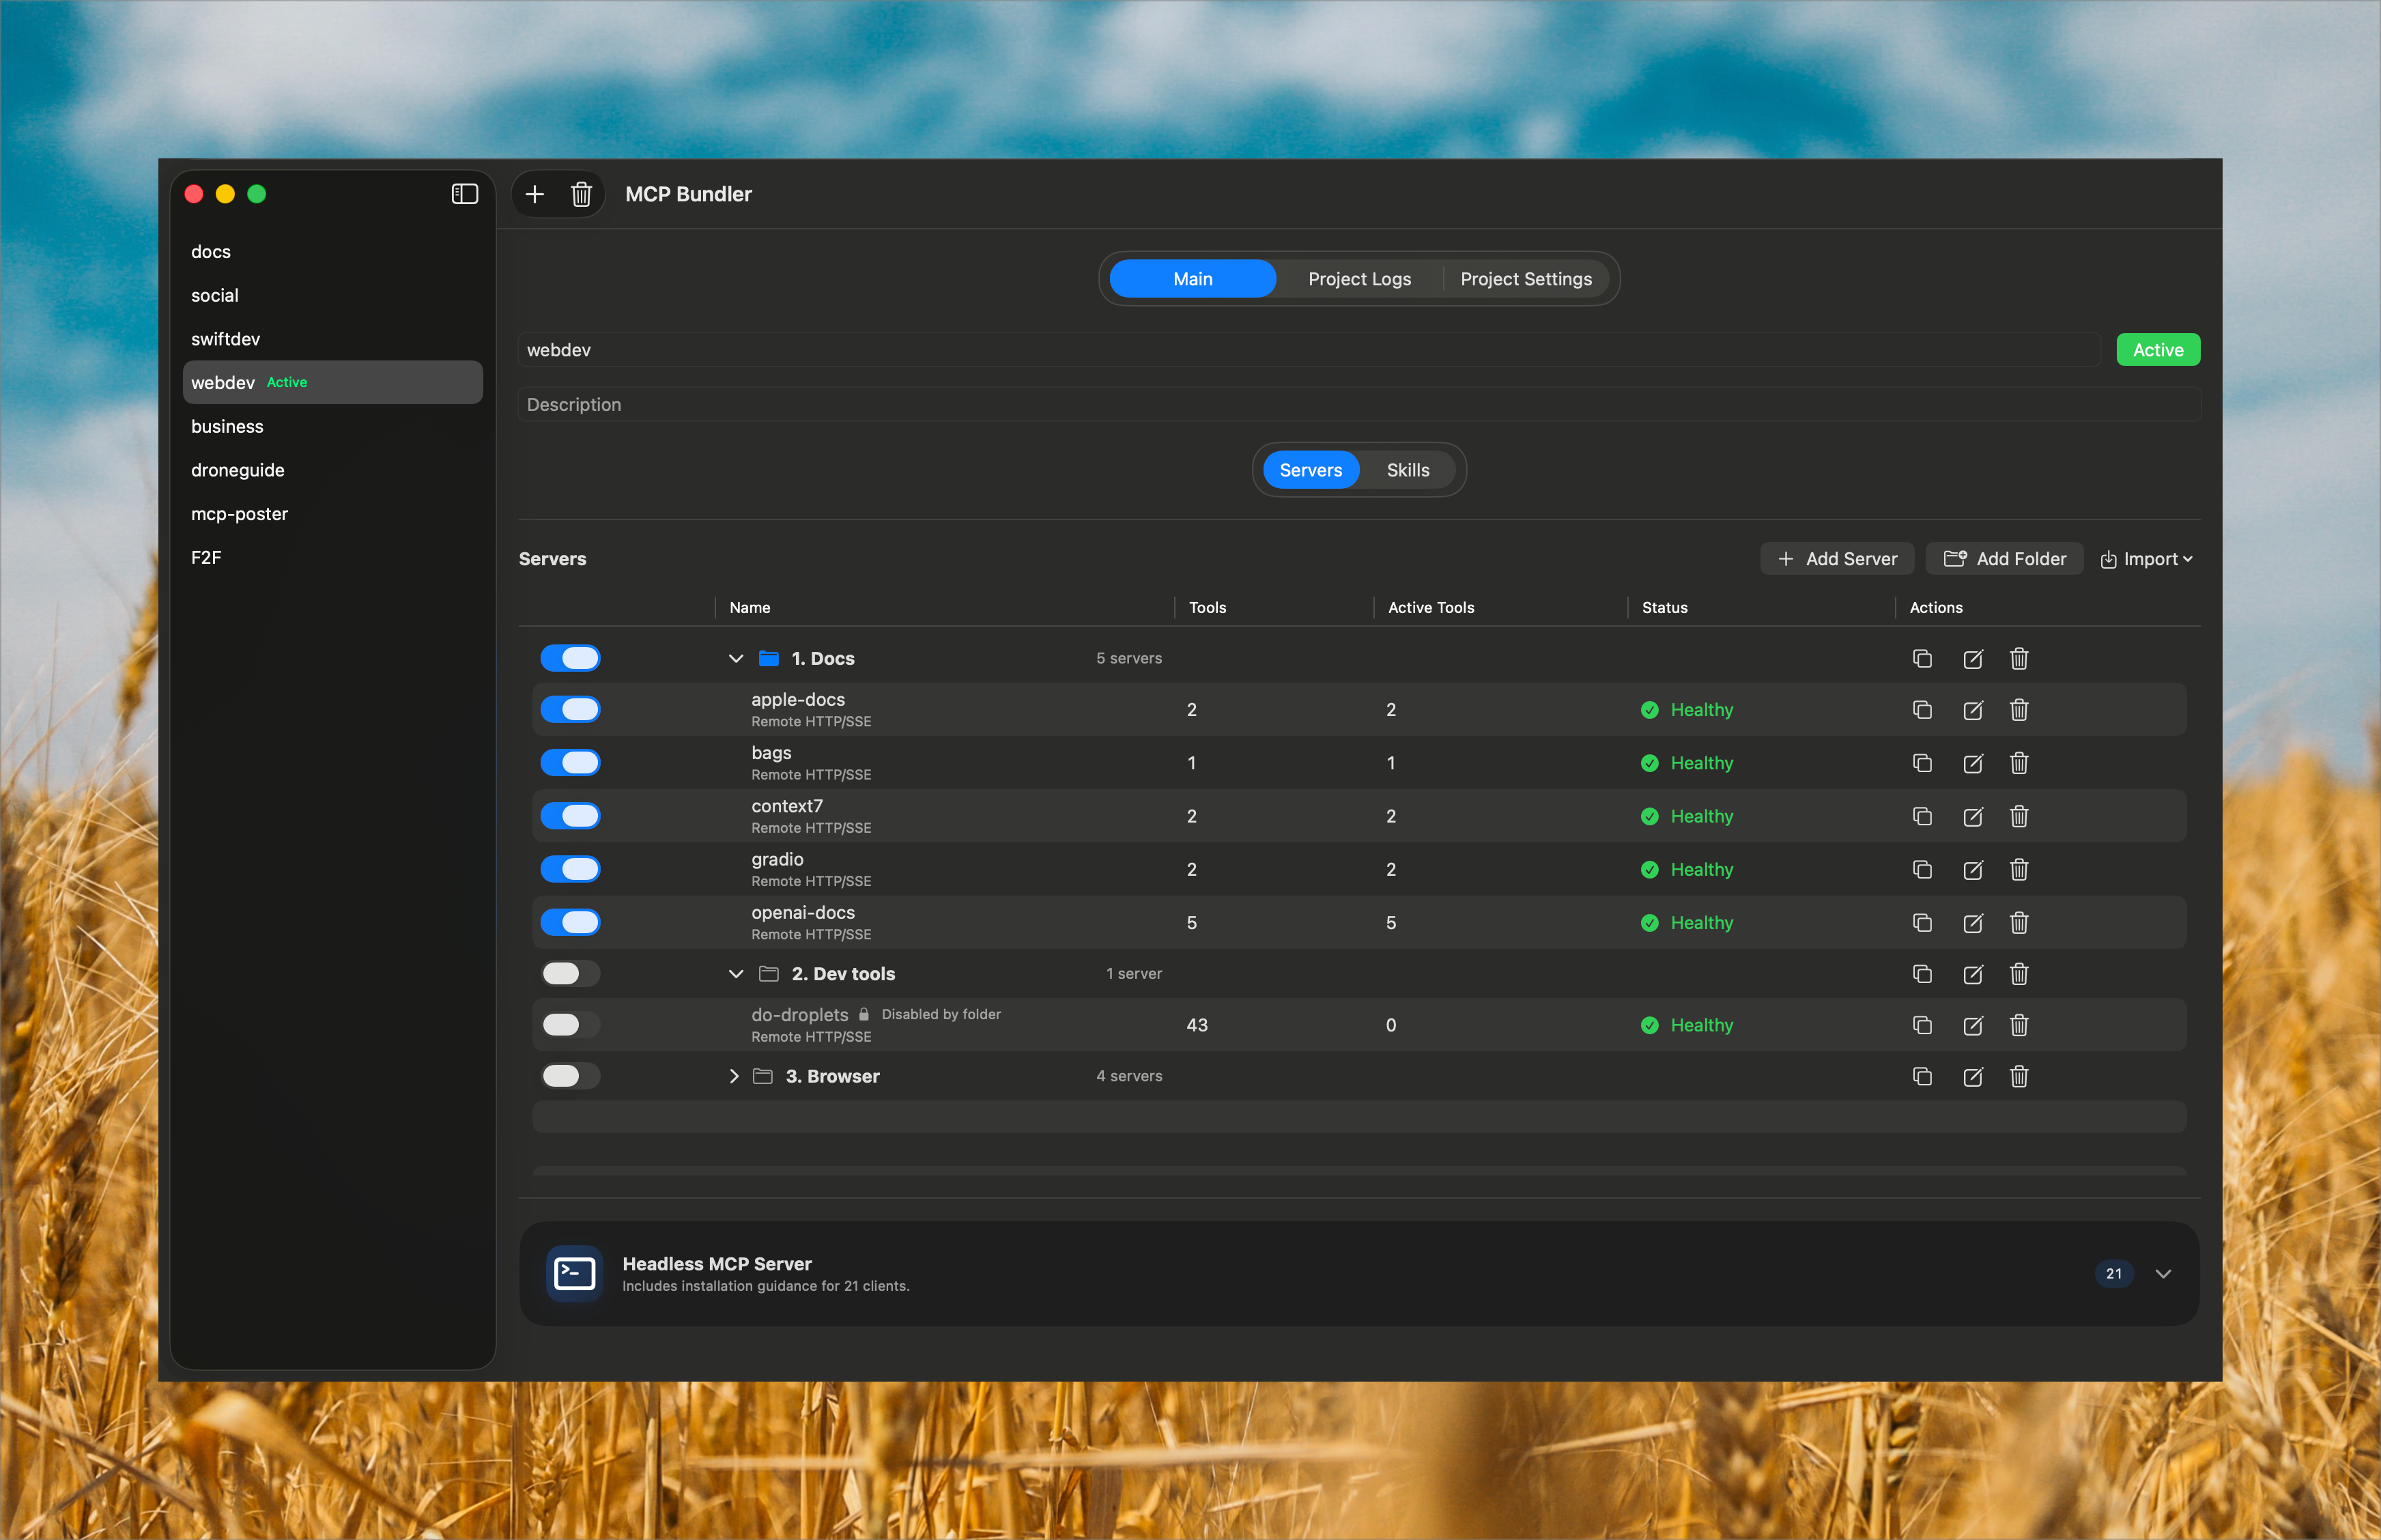
Task: Delete the 1. Docs folder
Action: [2019, 658]
